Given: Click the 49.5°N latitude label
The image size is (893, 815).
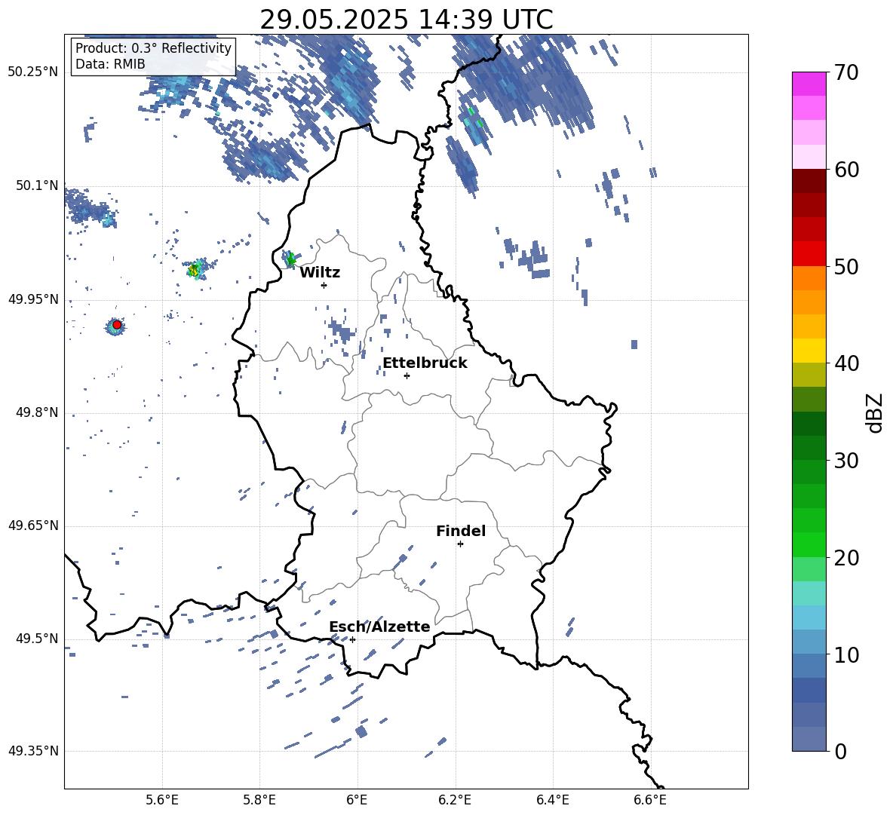Looking at the screenshot, I should (x=37, y=638).
